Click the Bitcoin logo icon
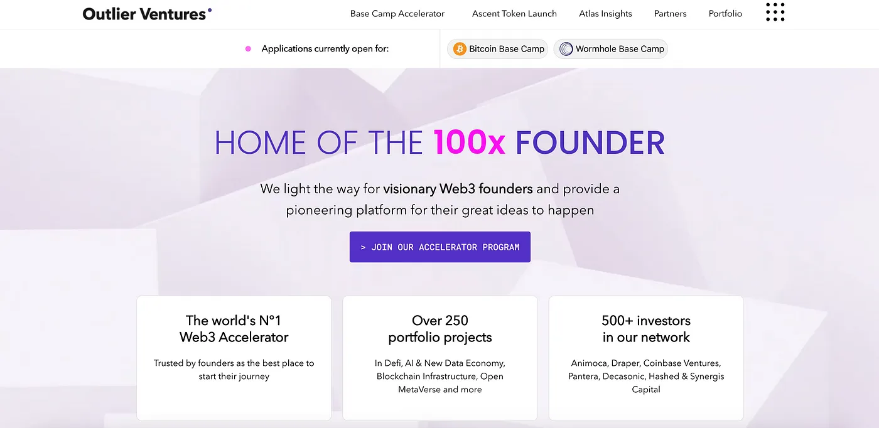This screenshot has height=428, width=879. click(460, 49)
